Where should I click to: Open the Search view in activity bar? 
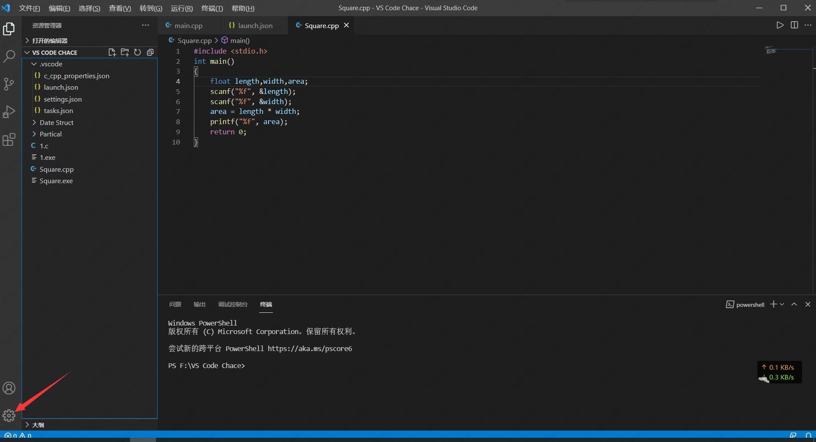[9, 56]
